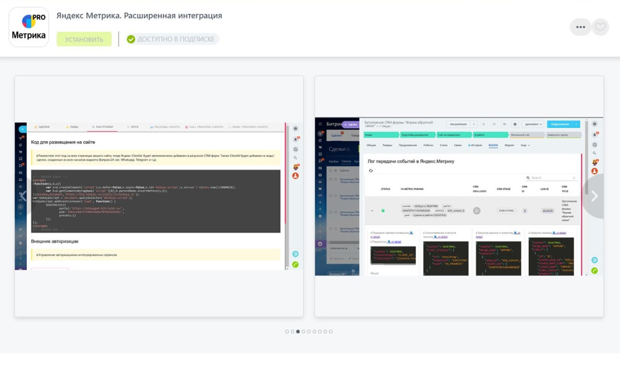This screenshot has height=380, width=620.
Task: Select the seventh carousel pagination dot
Action: [x=320, y=332]
